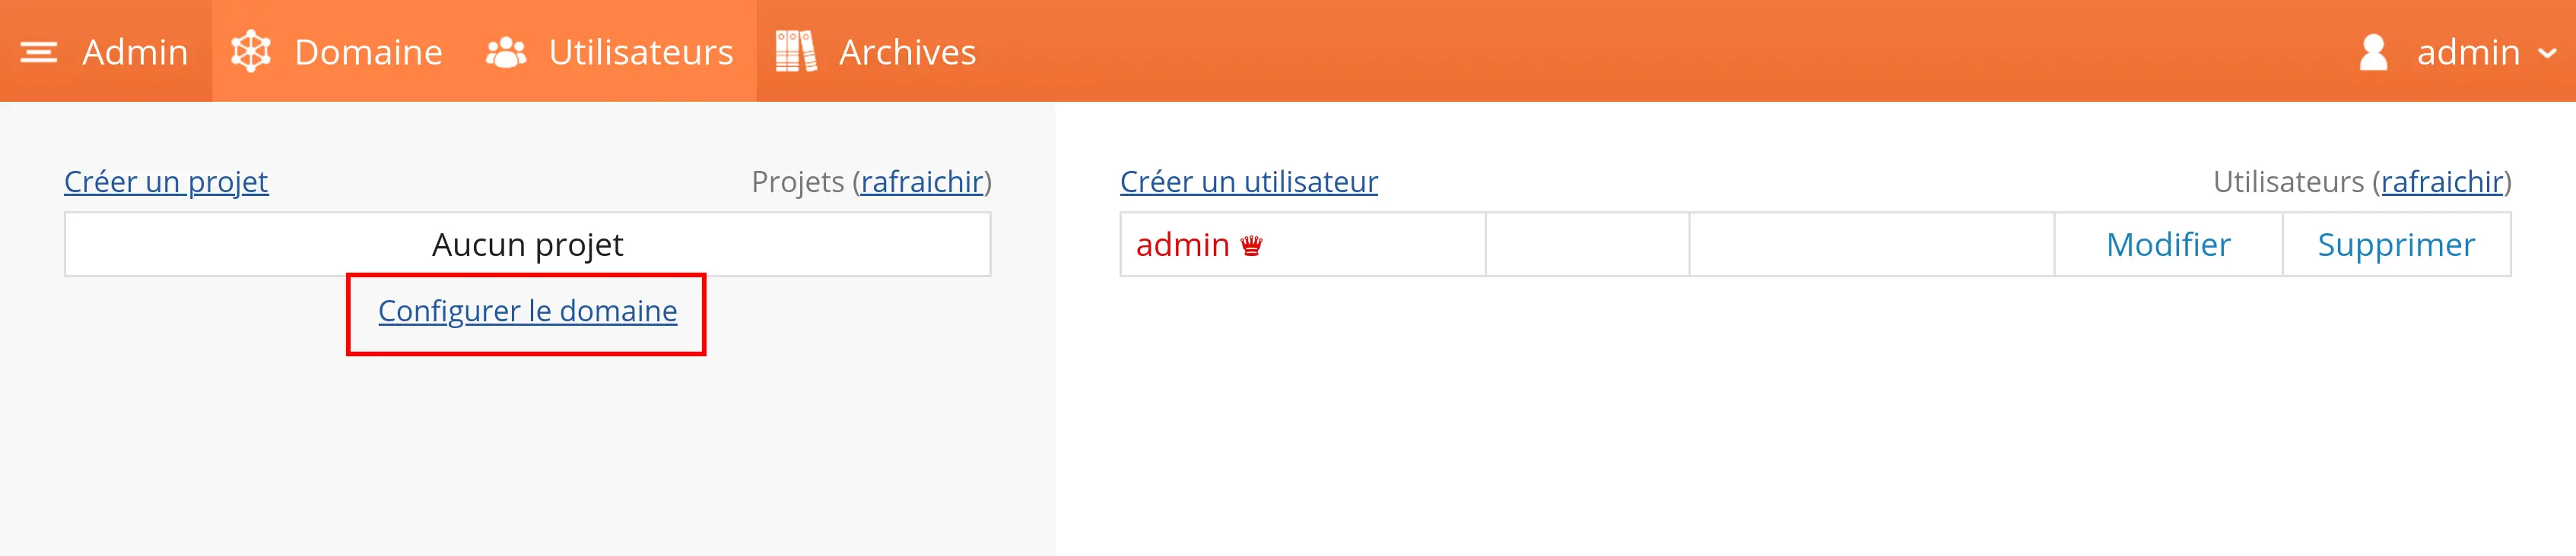
Task: Switch to the Domaine tab
Action: click(368, 52)
